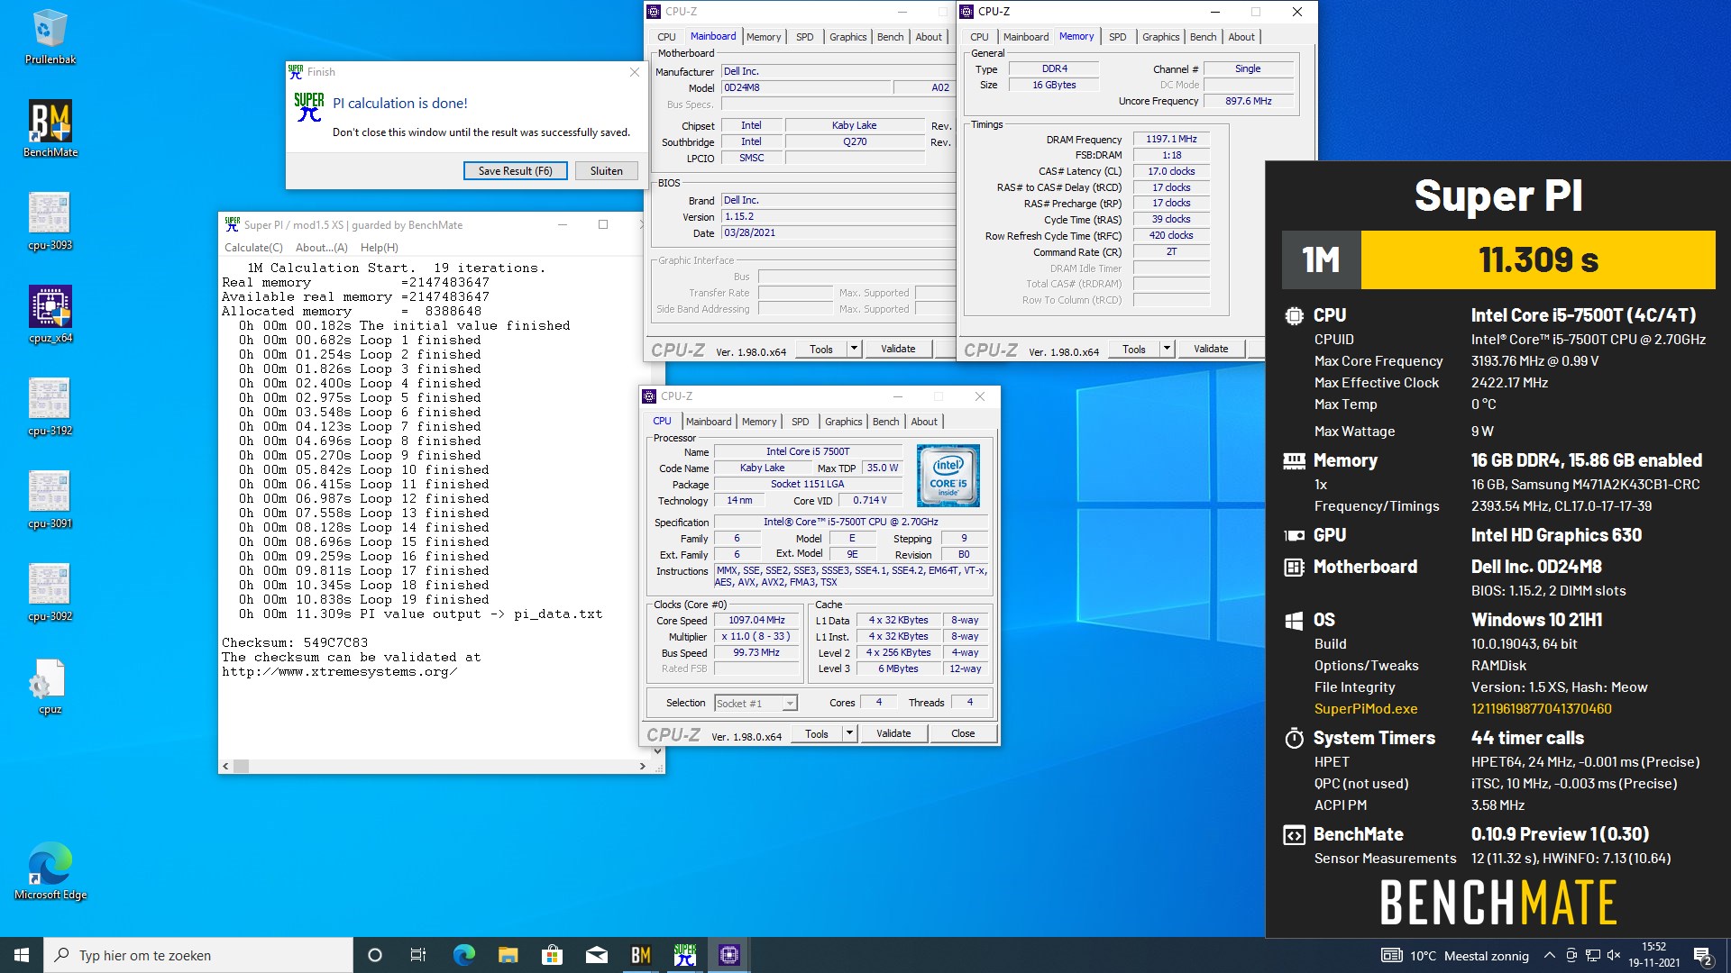Expand Tools dropdown arrow in CPU tab window
This screenshot has width=1731, height=973.
848,733
